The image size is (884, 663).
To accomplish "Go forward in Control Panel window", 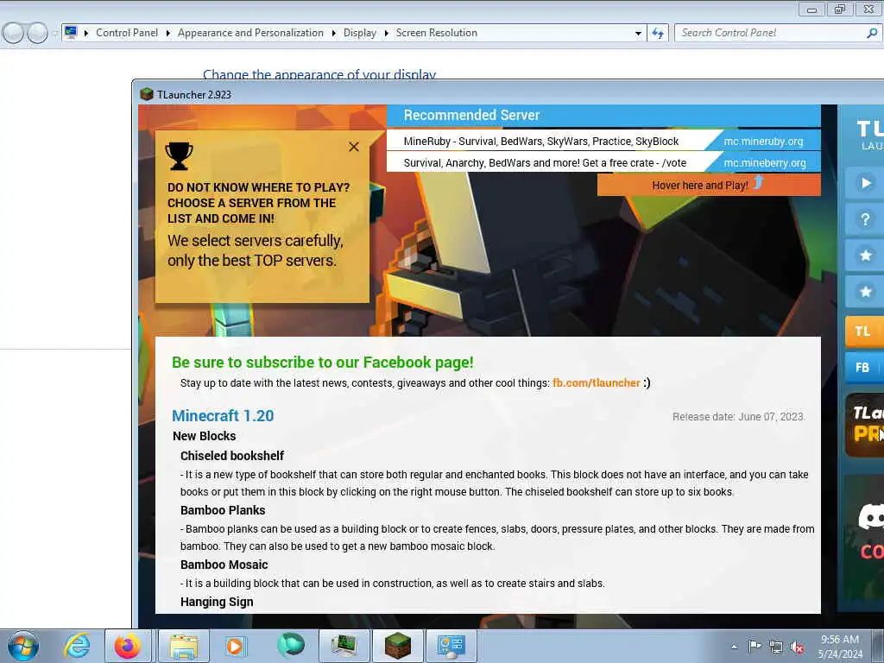I will [38, 34].
